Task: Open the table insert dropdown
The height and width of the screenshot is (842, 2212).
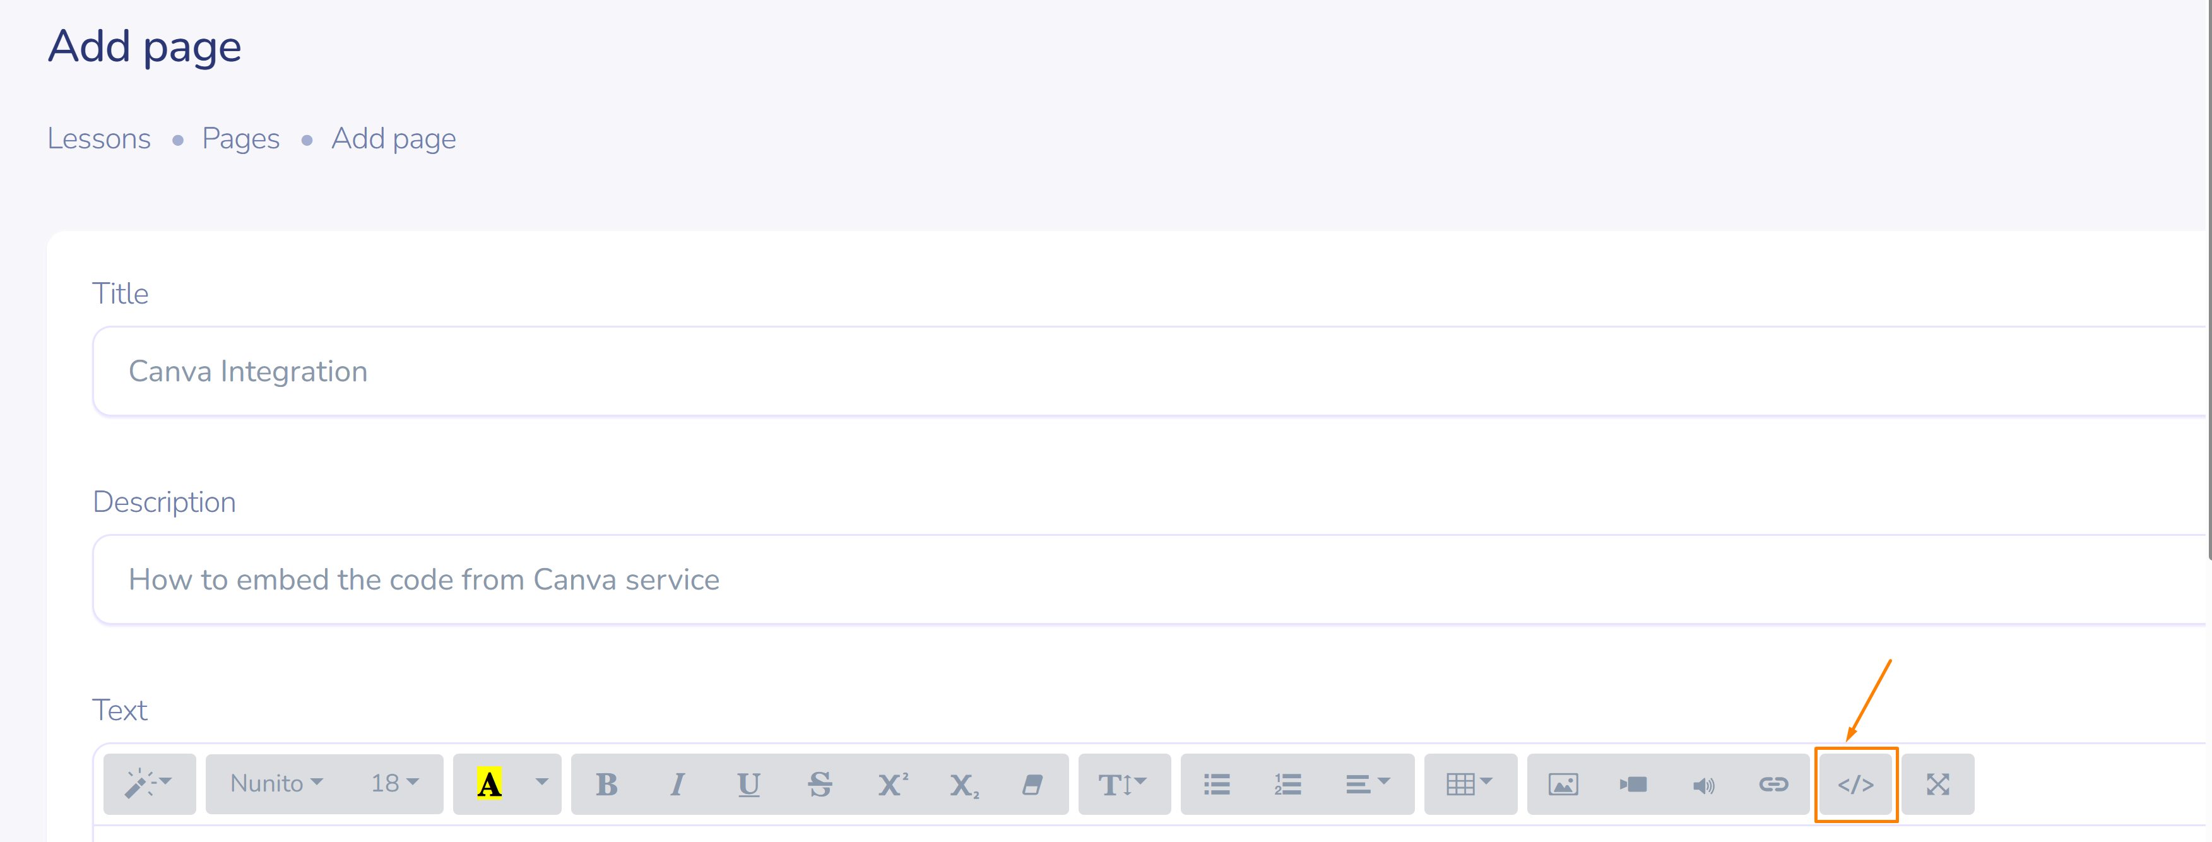Action: click(x=1469, y=785)
